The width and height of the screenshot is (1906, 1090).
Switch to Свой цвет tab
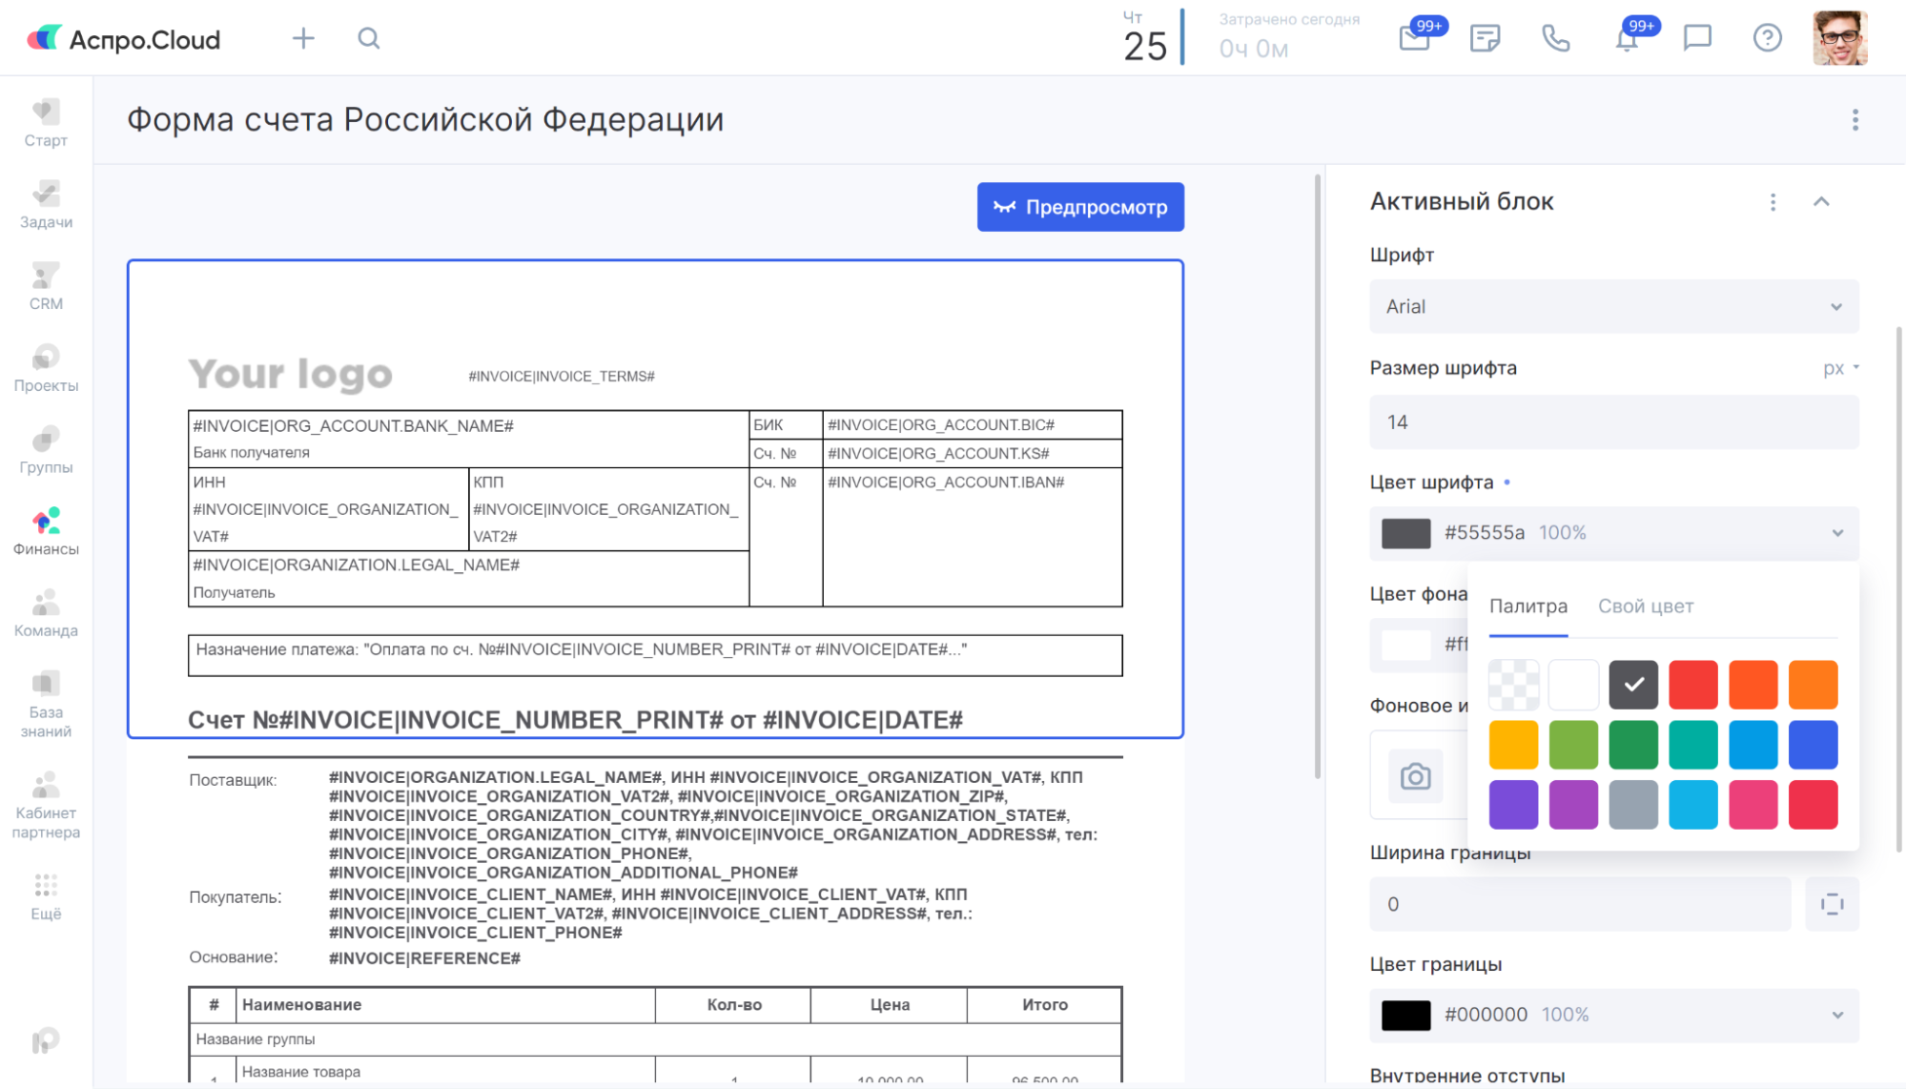(1645, 607)
